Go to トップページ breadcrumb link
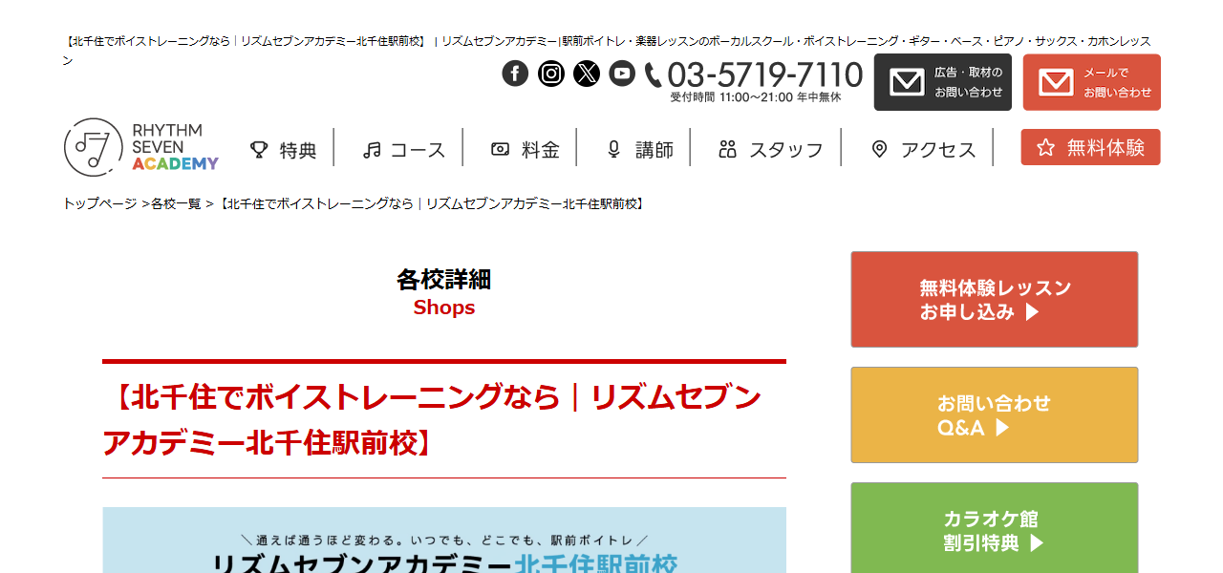 pos(100,203)
